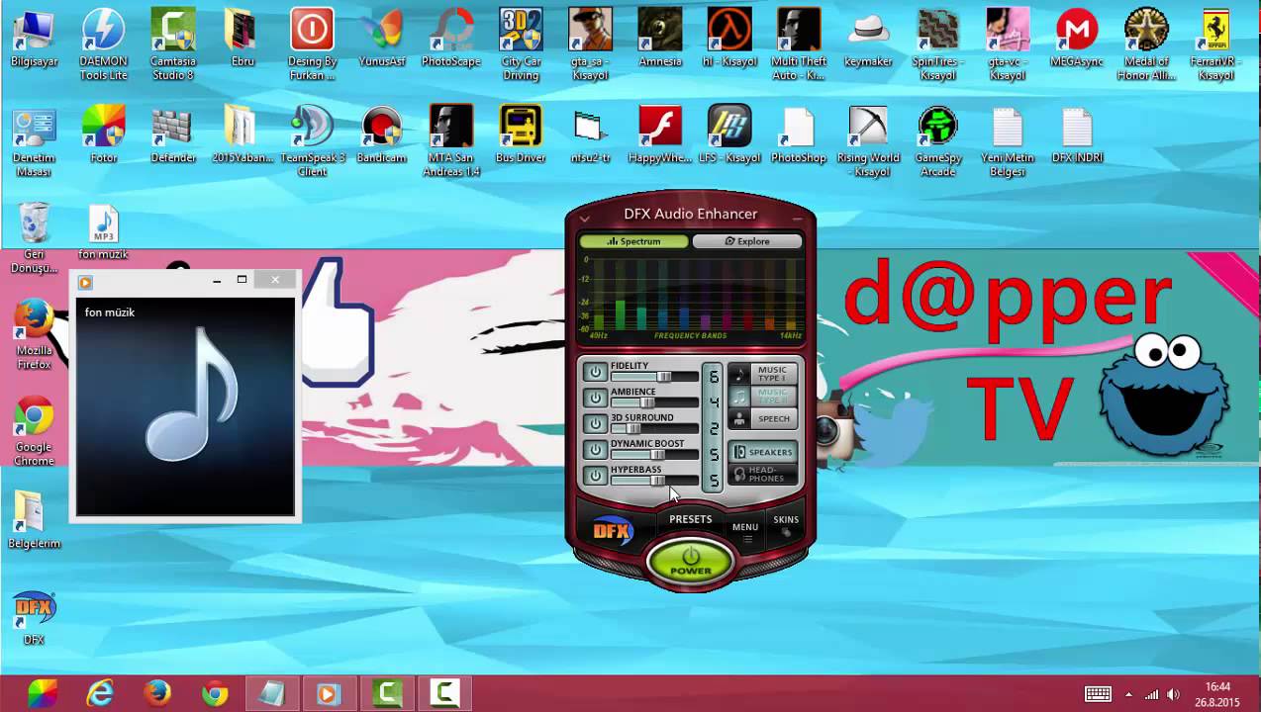The height and width of the screenshot is (712, 1261).
Task: Open Medal of Honor shortcut
Action: [x=1146, y=44]
